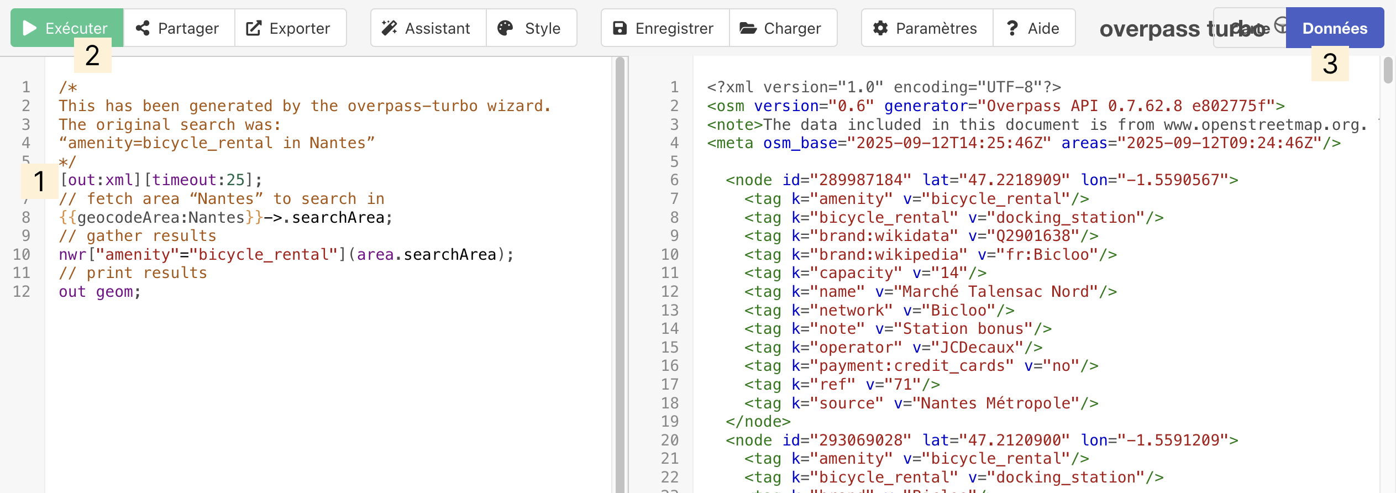This screenshot has height=493, width=1396.
Task: Load a saved query via Charger
Action: tap(783, 28)
